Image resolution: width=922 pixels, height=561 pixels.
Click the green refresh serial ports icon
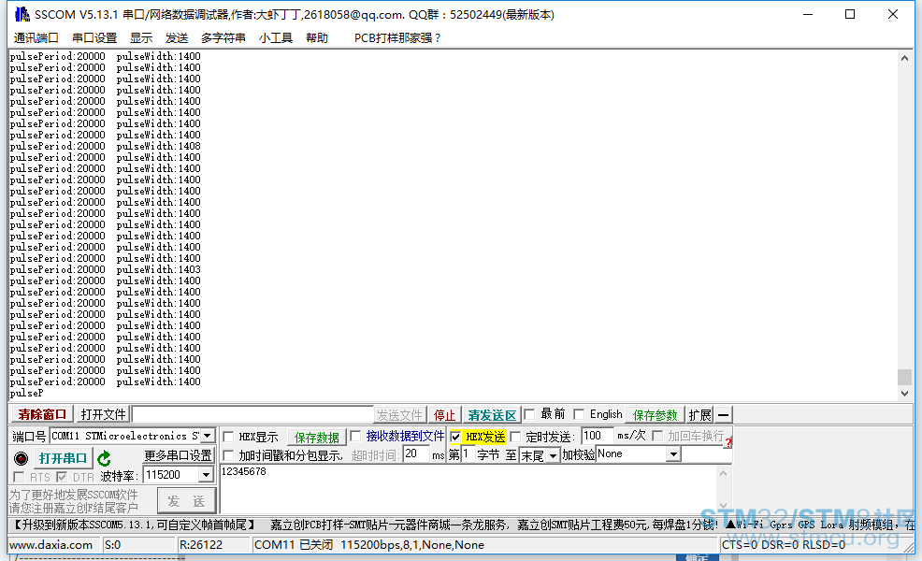point(102,457)
